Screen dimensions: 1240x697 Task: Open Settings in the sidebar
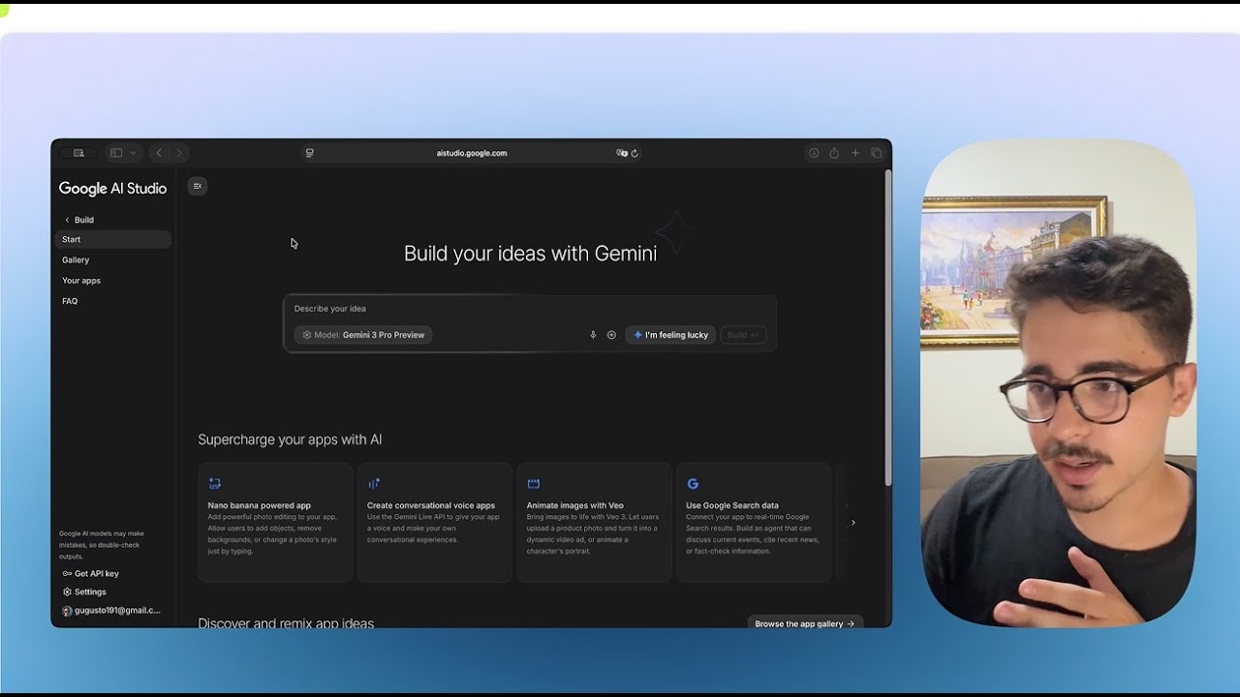(x=84, y=591)
